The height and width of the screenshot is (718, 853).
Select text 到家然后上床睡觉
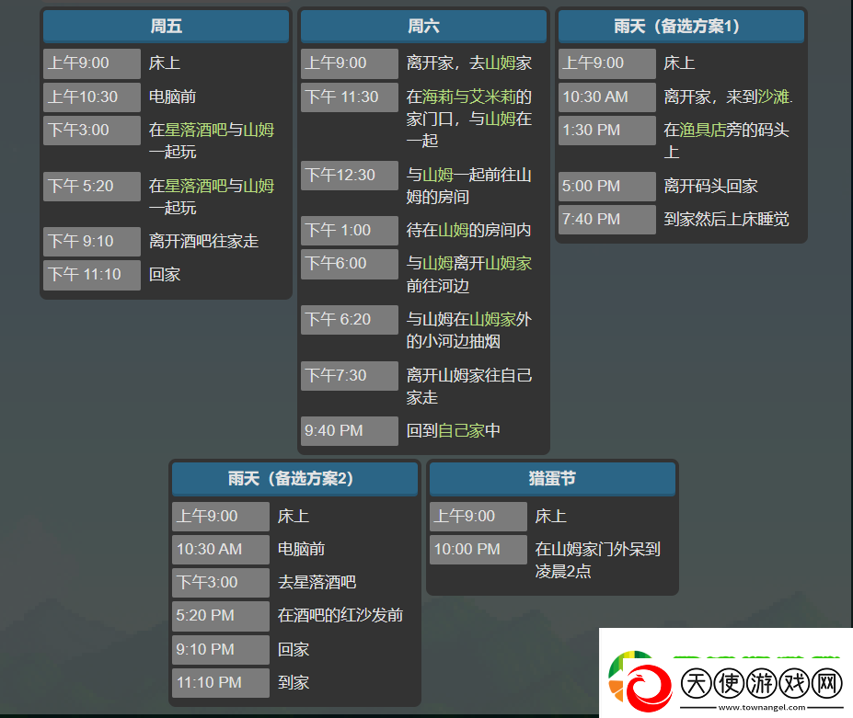pyautogui.click(x=726, y=219)
